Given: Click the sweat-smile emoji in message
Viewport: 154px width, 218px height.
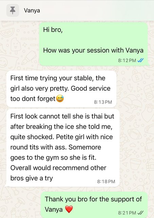Looking at the screenshot, I should [x=60, y=98].
